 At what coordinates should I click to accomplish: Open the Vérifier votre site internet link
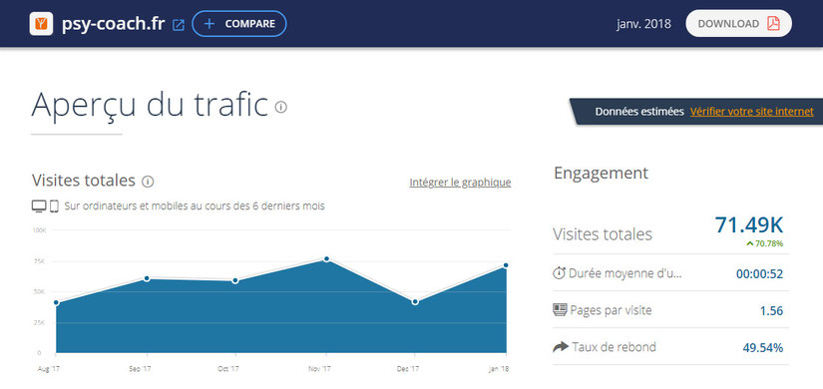[x=751, y=112]
